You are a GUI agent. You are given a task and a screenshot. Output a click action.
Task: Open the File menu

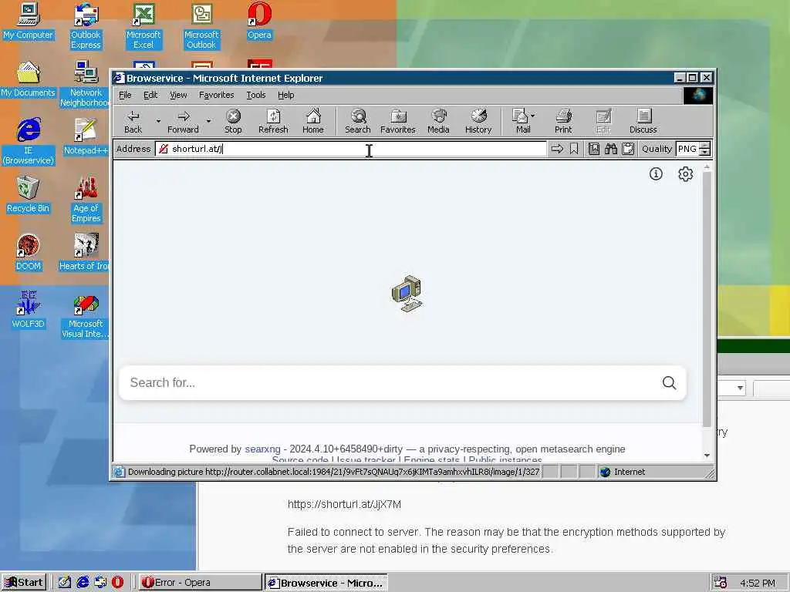[125, 95]
